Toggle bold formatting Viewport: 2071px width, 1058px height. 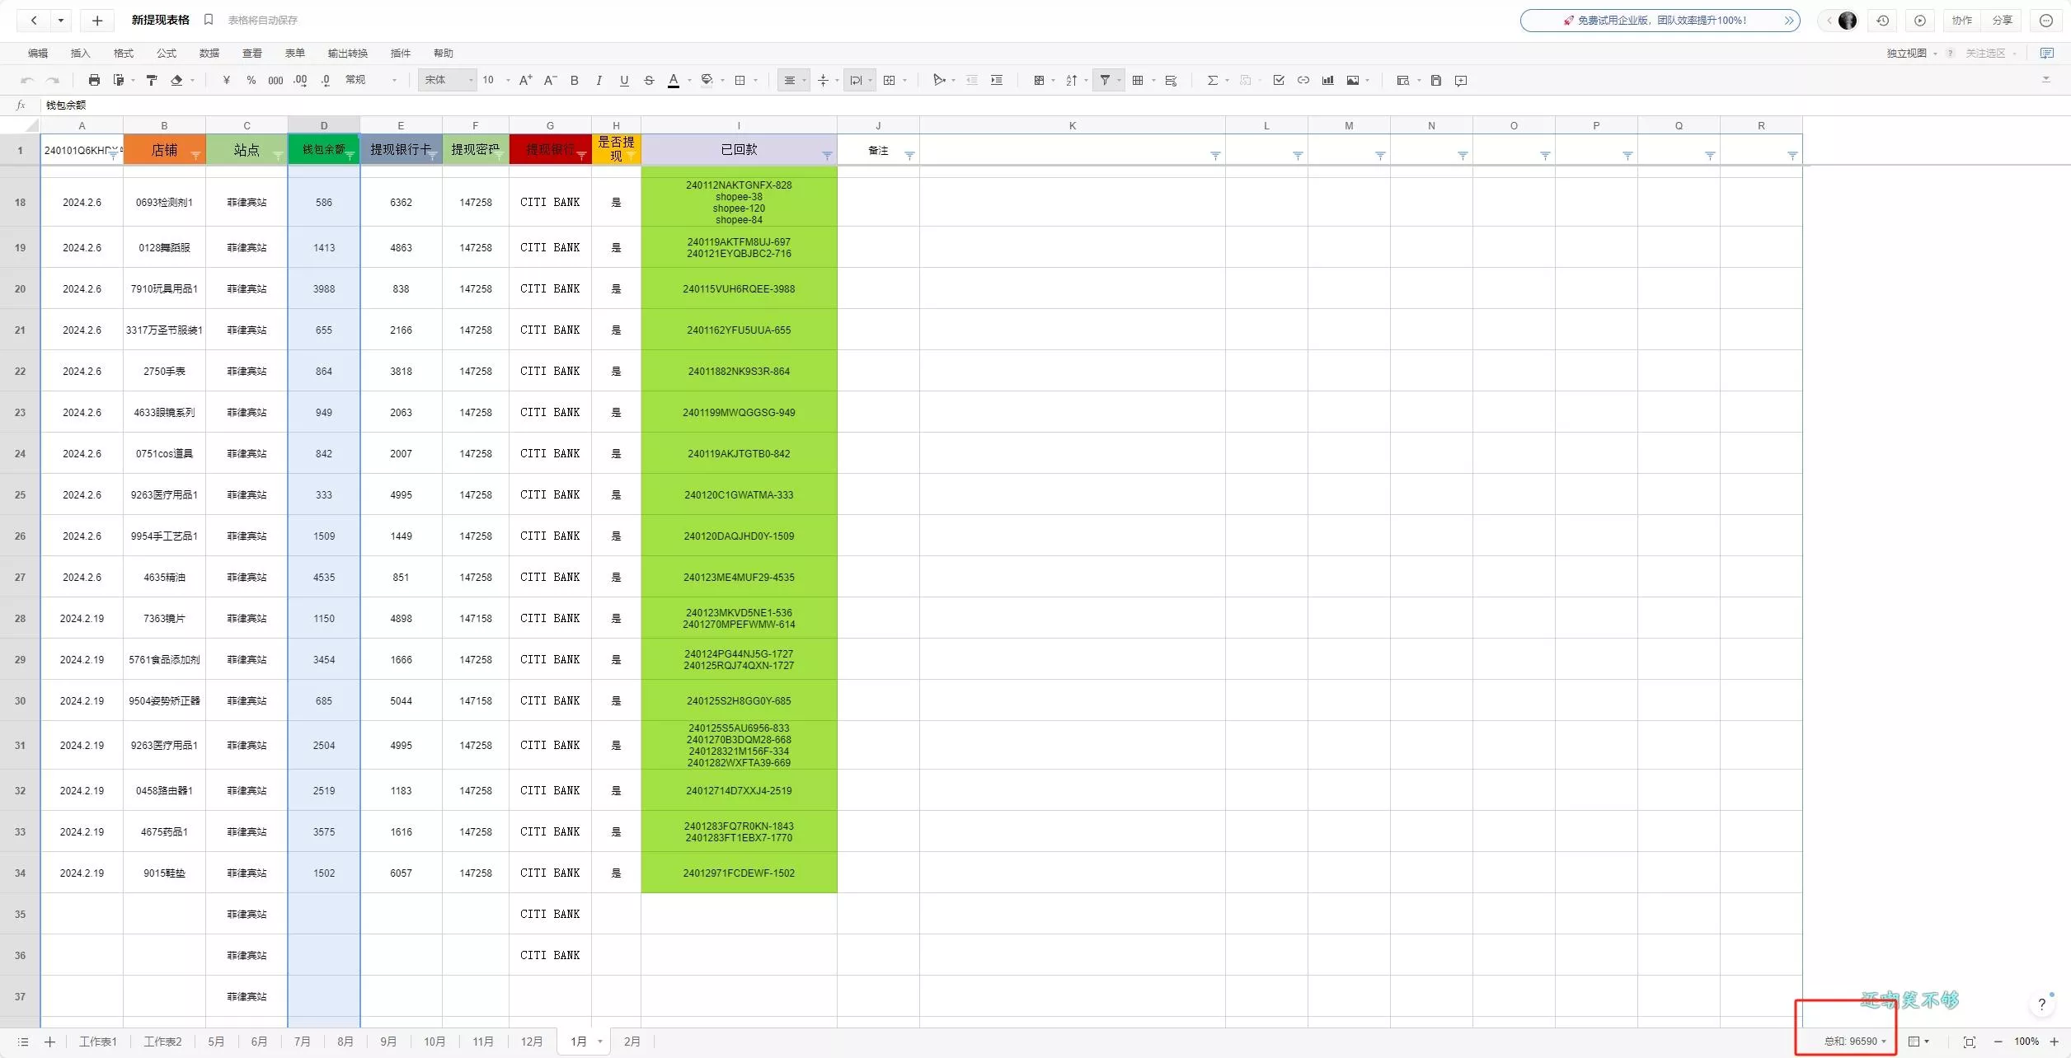[575, 80]
